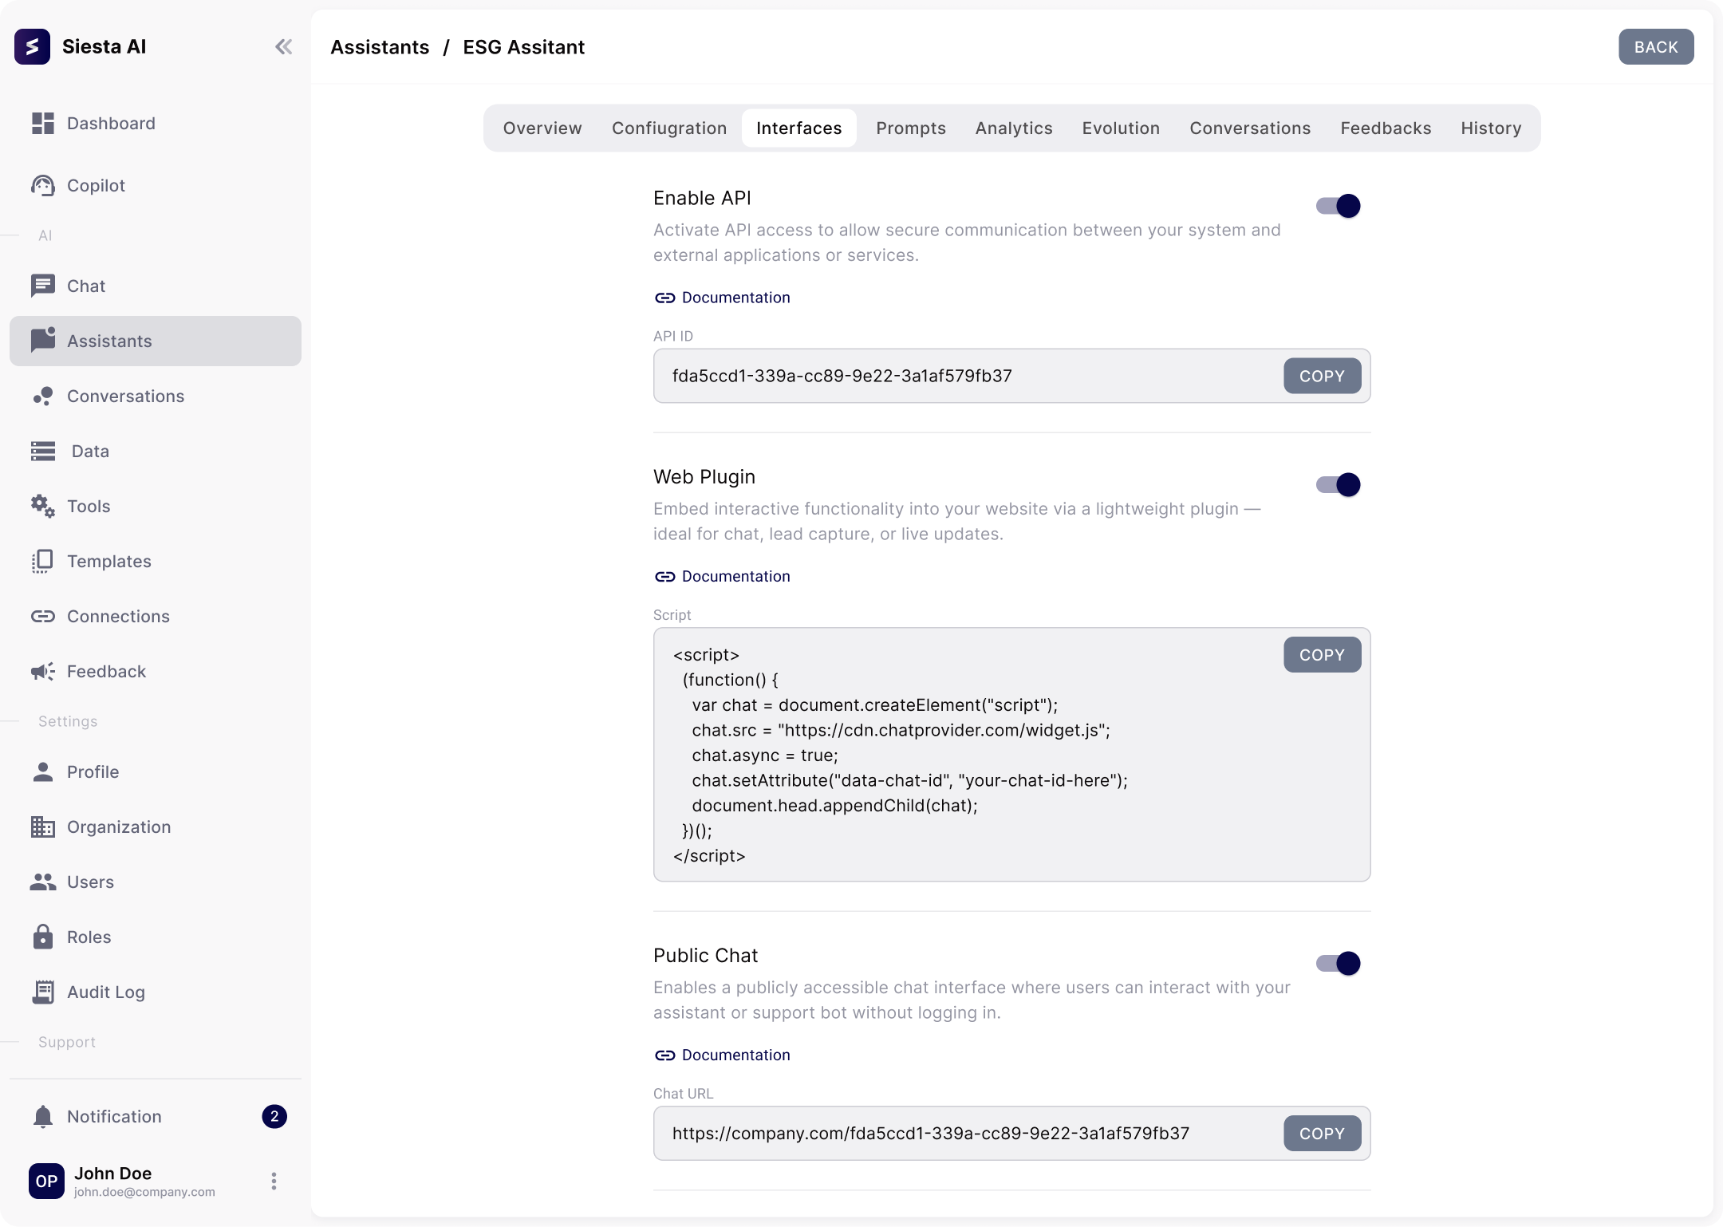Open the Prompts tab

pos(911,128)
